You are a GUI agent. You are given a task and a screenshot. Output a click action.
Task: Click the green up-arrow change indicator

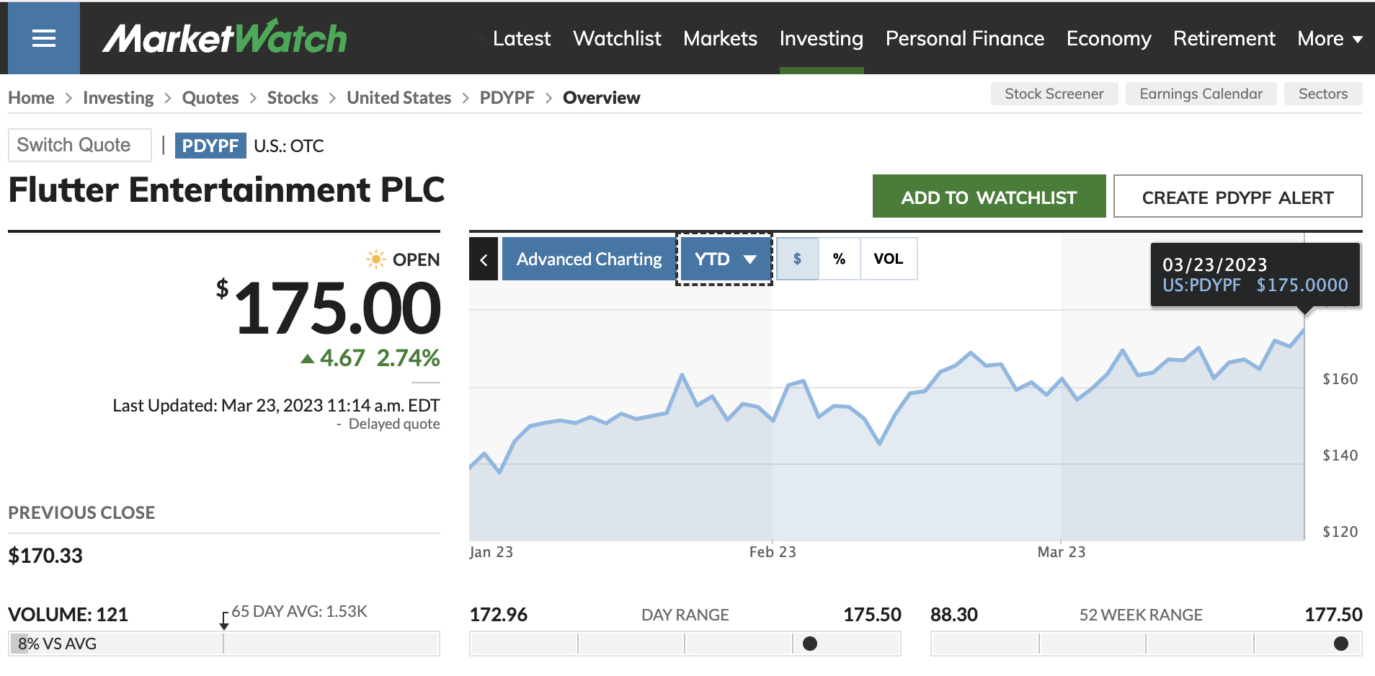308,358
